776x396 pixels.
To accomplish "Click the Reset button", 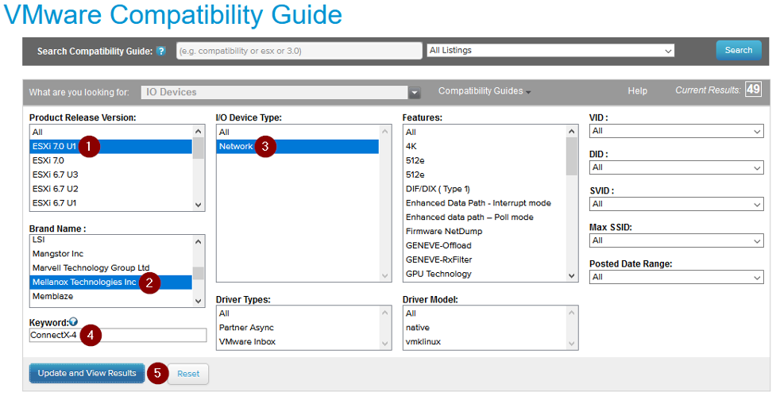I will click(188, 374).
